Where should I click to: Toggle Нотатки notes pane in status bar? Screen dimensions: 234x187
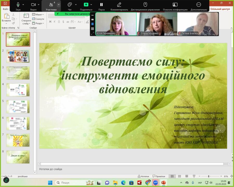143,176
